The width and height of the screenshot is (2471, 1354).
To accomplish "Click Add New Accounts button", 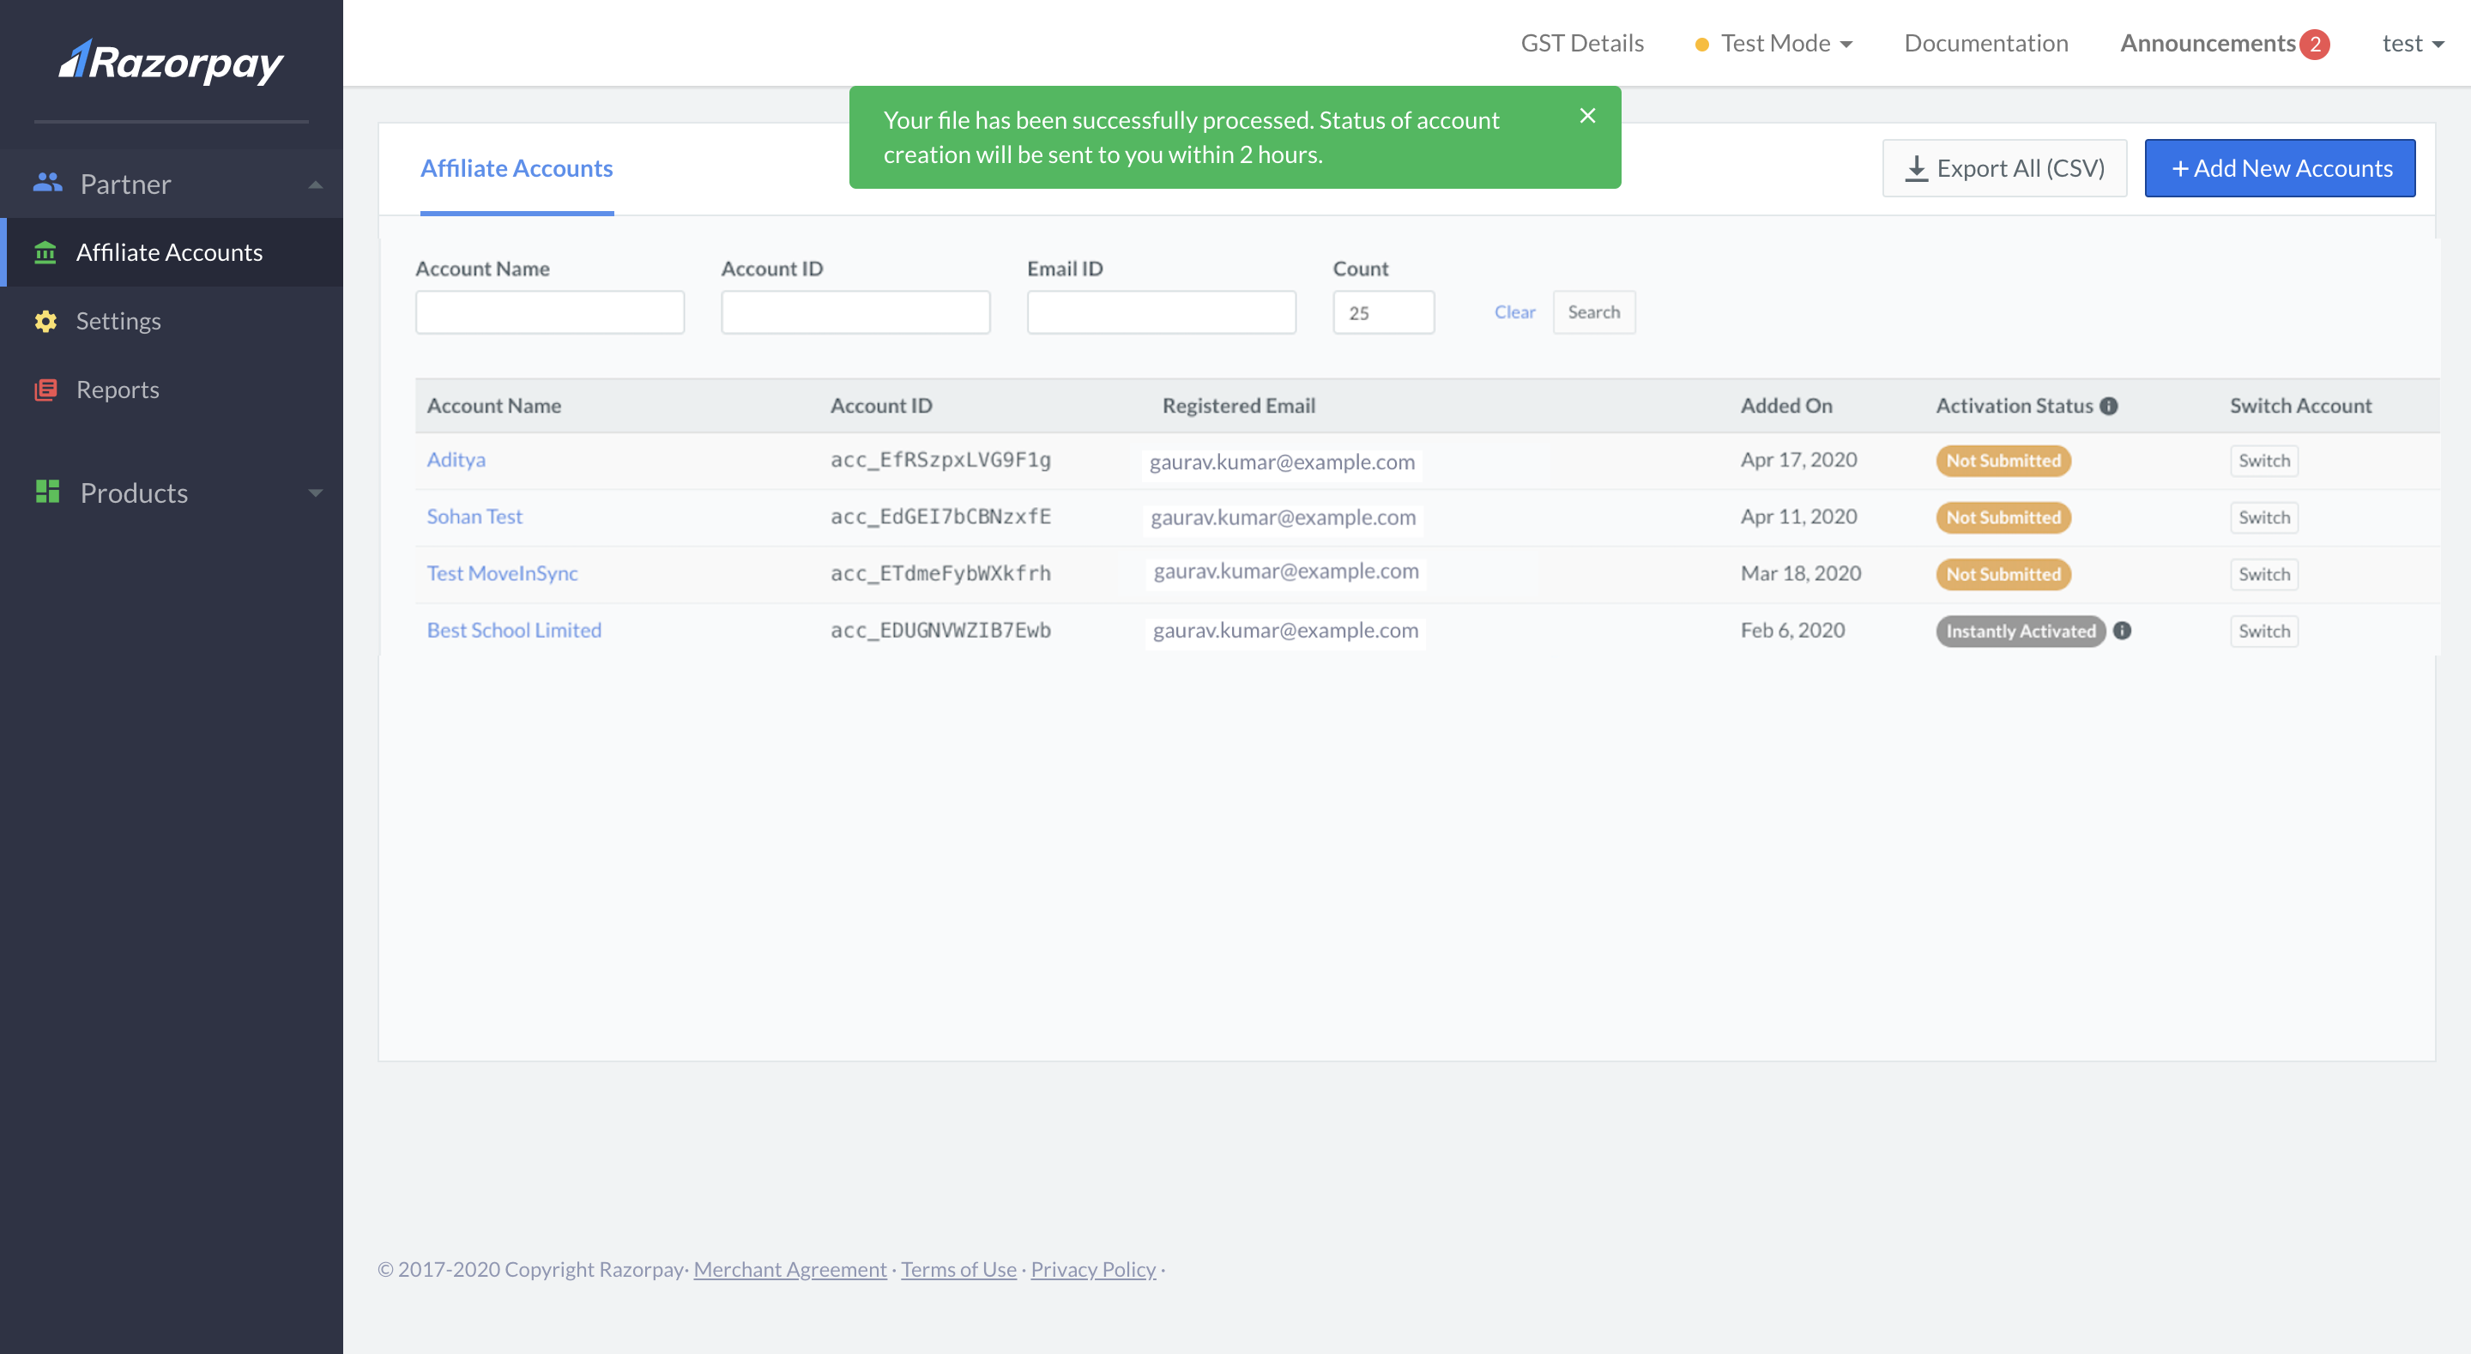I will coord(2279,169).
